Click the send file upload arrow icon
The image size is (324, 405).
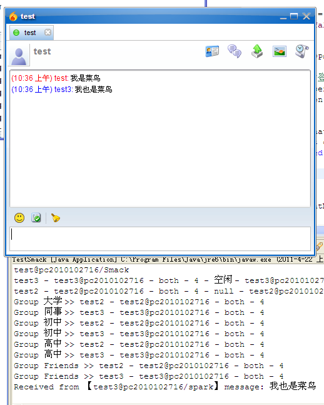coord(257,51)
